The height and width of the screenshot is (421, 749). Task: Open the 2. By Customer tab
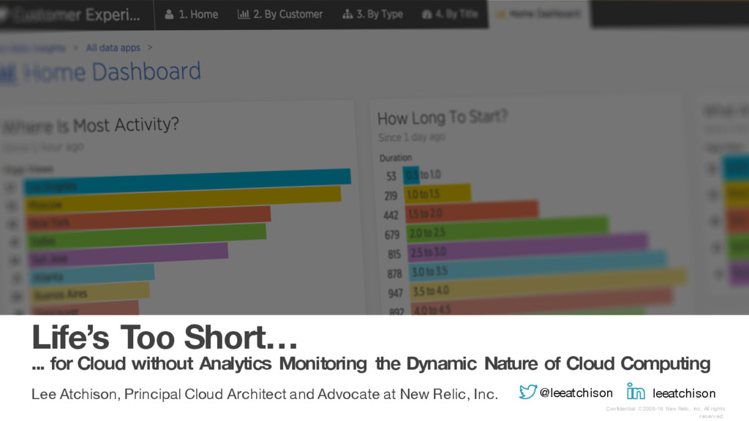click(x=280, y=15)
